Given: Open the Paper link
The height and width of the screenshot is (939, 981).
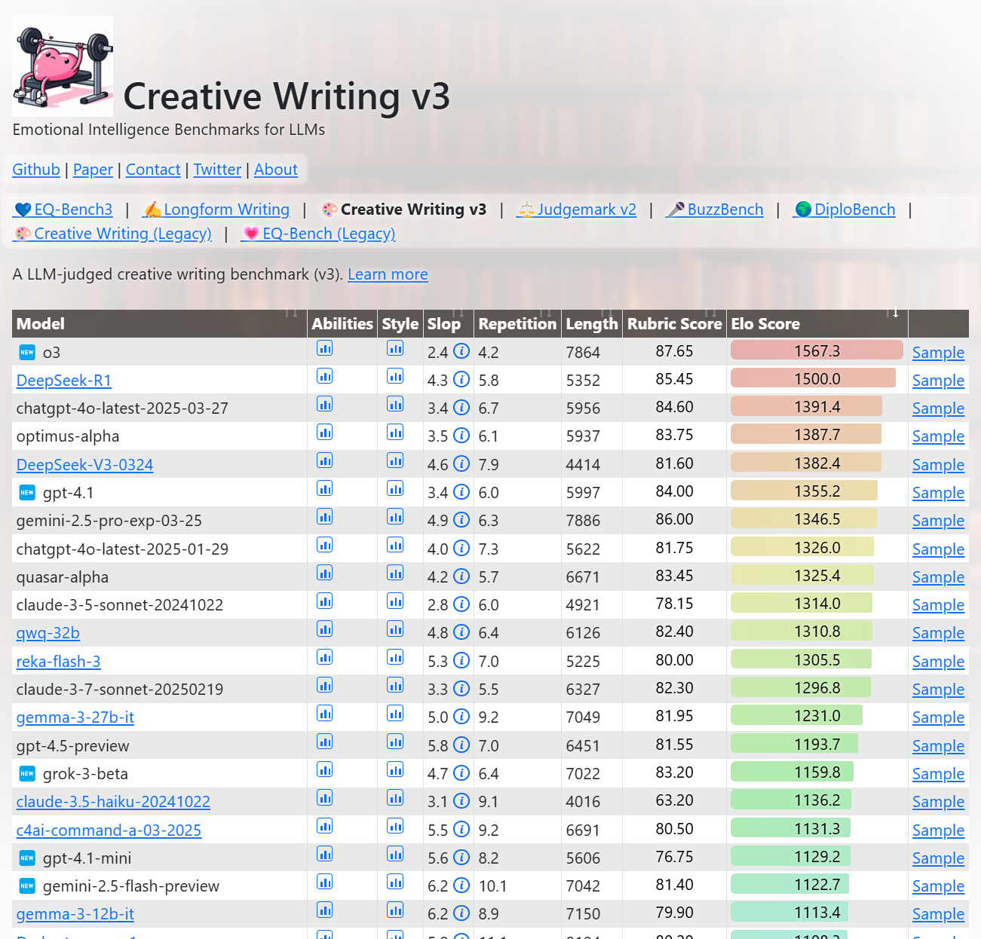Looking at the screenshot, I should pyautogui.click(x=93, y=170).
